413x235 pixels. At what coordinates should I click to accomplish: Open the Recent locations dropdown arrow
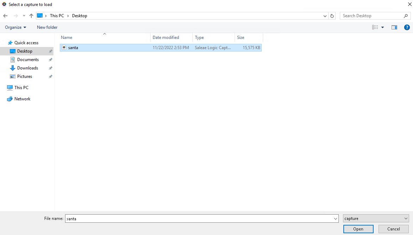(x=24, y=16)
